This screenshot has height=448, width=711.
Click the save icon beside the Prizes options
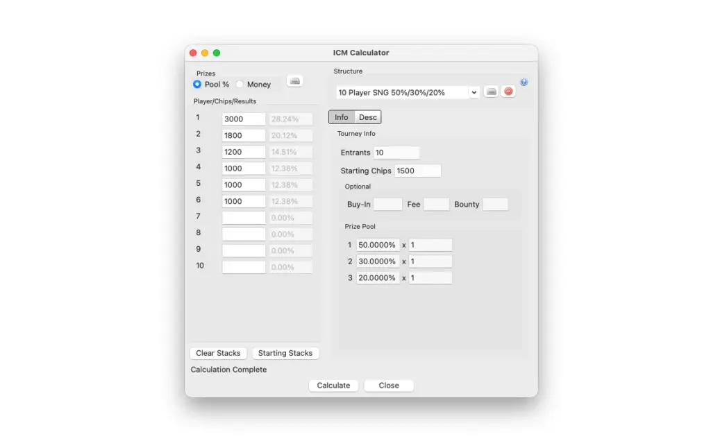(294, 81)
